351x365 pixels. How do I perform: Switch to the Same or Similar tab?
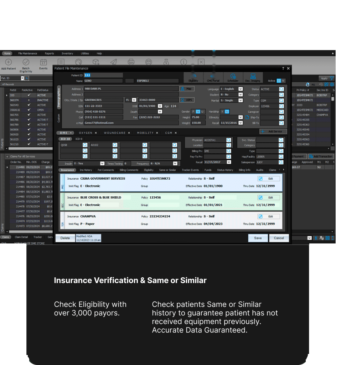pos(167,170)
